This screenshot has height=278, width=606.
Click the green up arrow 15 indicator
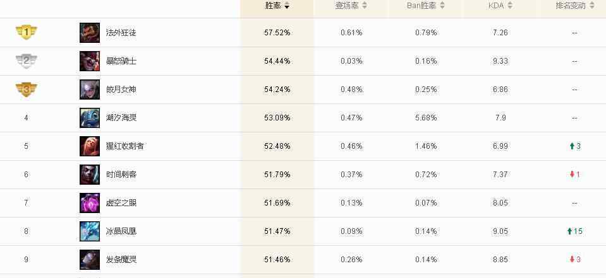click(574, 231)
